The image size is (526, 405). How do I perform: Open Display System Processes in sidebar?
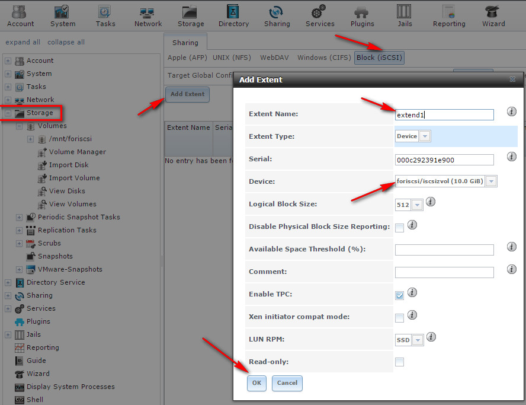(x=70, y=387)
